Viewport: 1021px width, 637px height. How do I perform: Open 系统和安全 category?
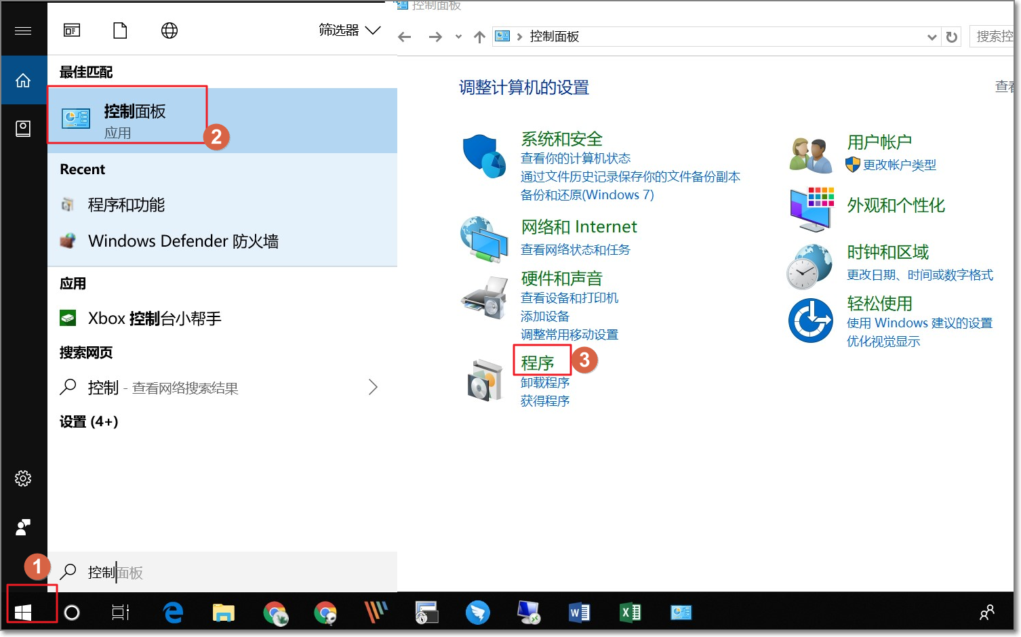point(561,139)
